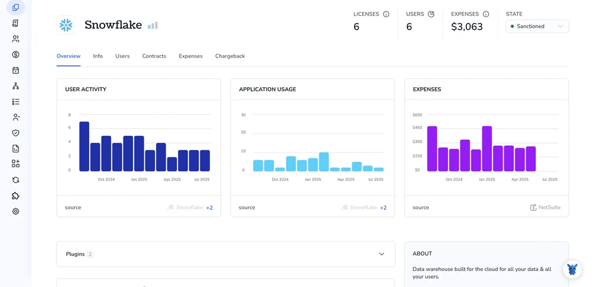Viewport: 594px width, 287px height.
Task: Click the Licenses info icon
Action: (x=386, y=14)
